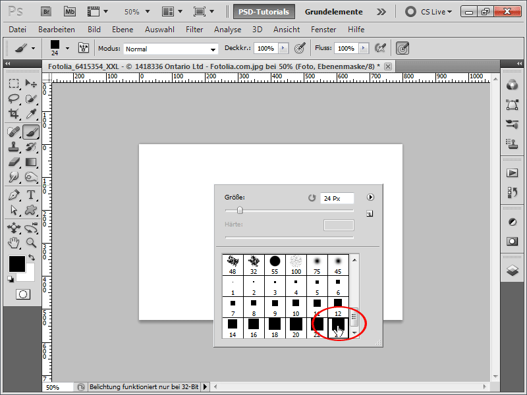Launch Mini Bridge from Mb icon
Viewport: 527px width, 395px height.
70,12
